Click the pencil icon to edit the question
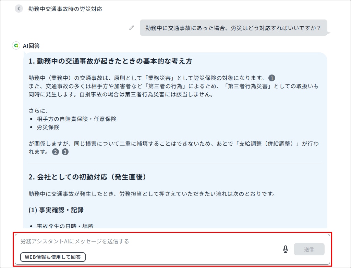Screen dimensions: 351x268 point(132,28)
